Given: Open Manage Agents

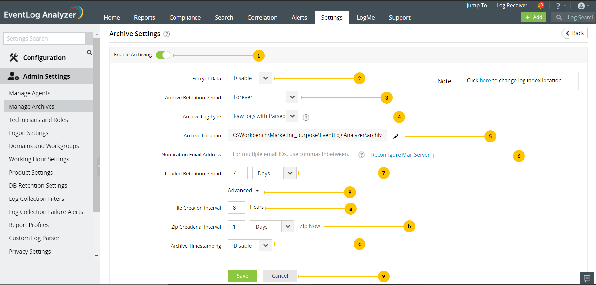Looking at the screenshot, I should pyautogui.click(x=30, y=93).
